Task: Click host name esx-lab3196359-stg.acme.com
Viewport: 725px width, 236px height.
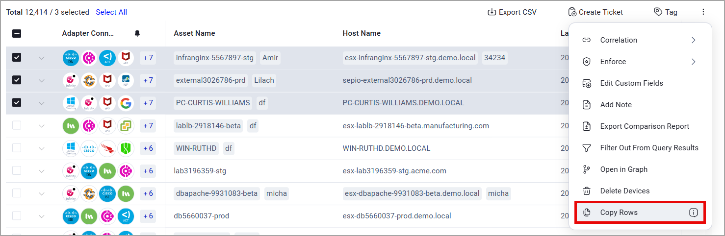Action: click(x=394, y=171)
